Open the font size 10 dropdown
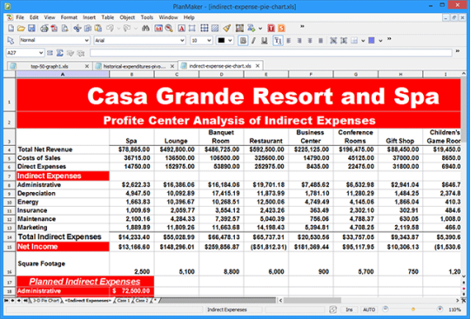This screenshot has height=319, width=470. click(209, 40)
